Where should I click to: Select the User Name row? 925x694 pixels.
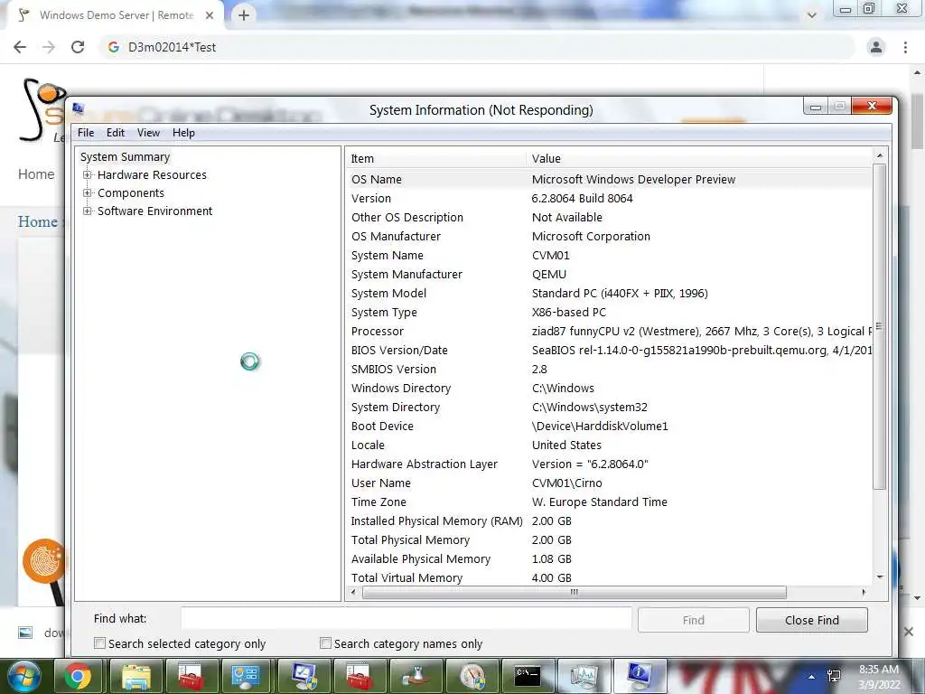[x=610, y=483]
